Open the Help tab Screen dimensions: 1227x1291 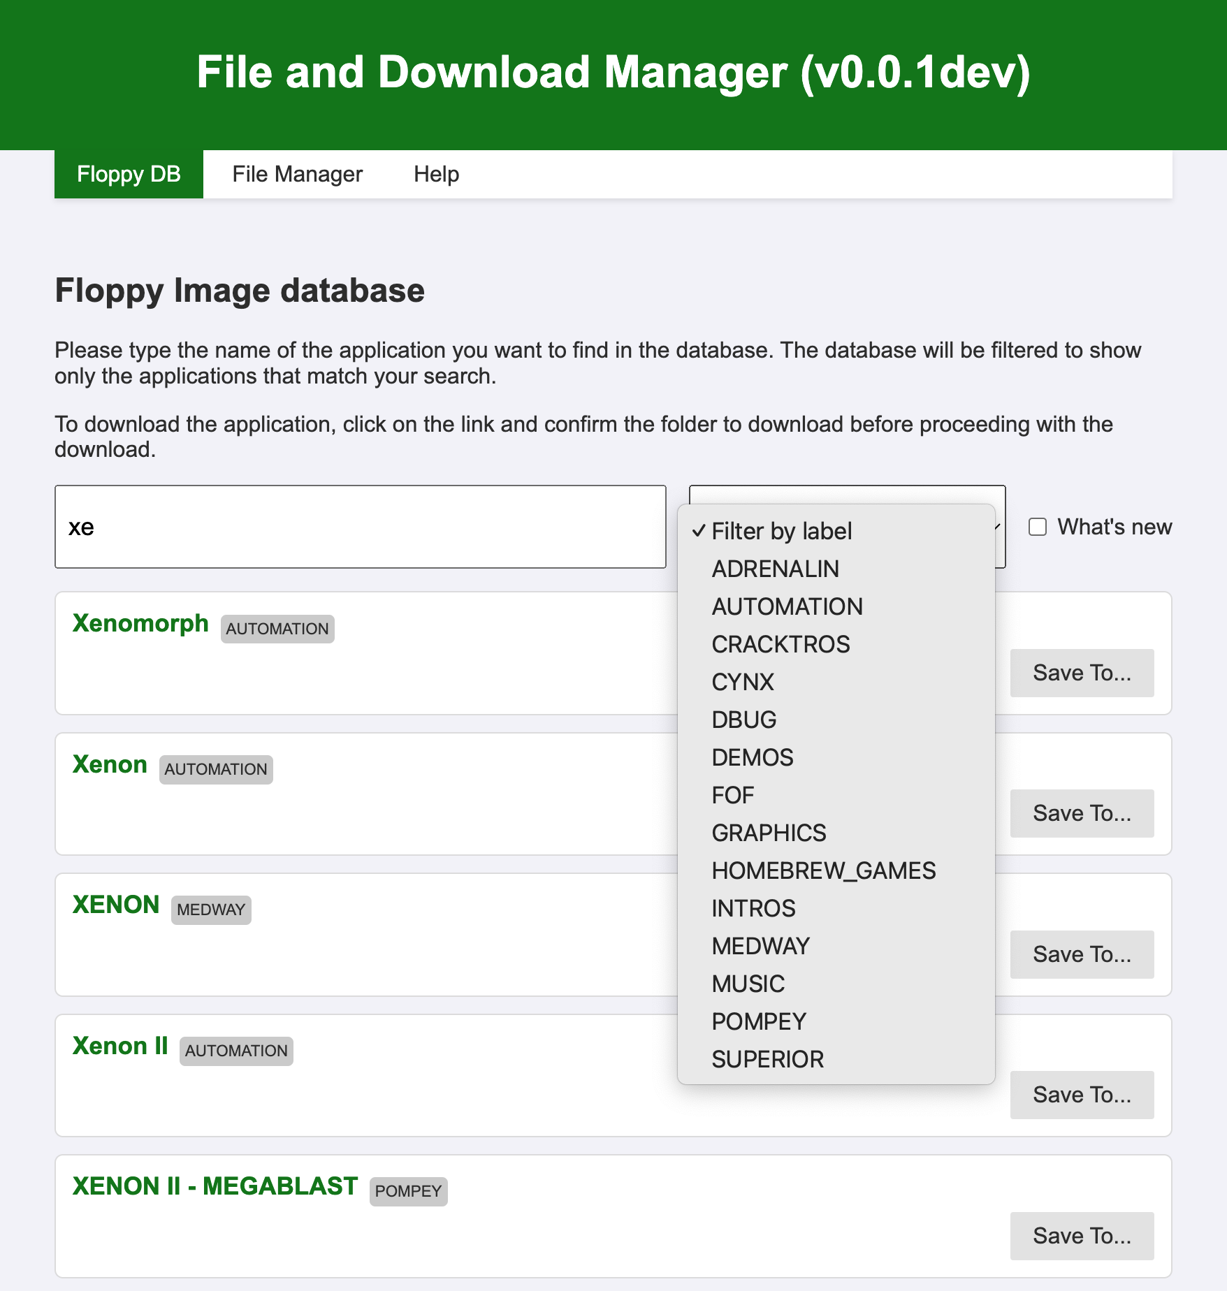pos(436,174)
